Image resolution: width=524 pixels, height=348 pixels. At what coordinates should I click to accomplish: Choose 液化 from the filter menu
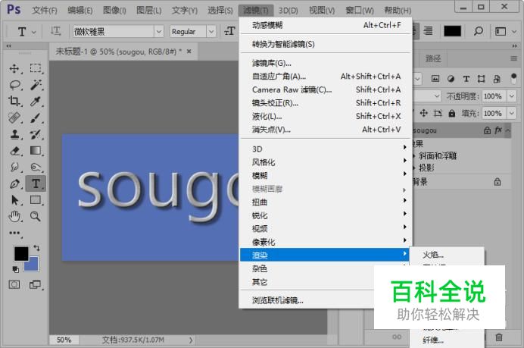(x=326, y=116)
